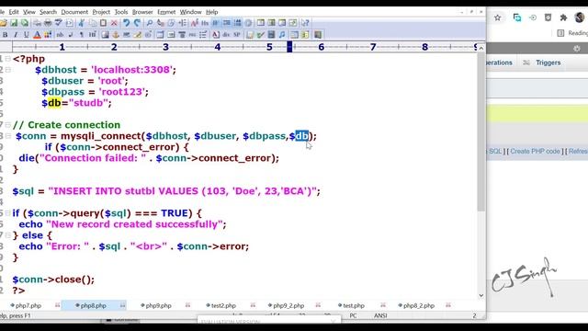Click the Print icon in toolbar

(x=48, y=23)
